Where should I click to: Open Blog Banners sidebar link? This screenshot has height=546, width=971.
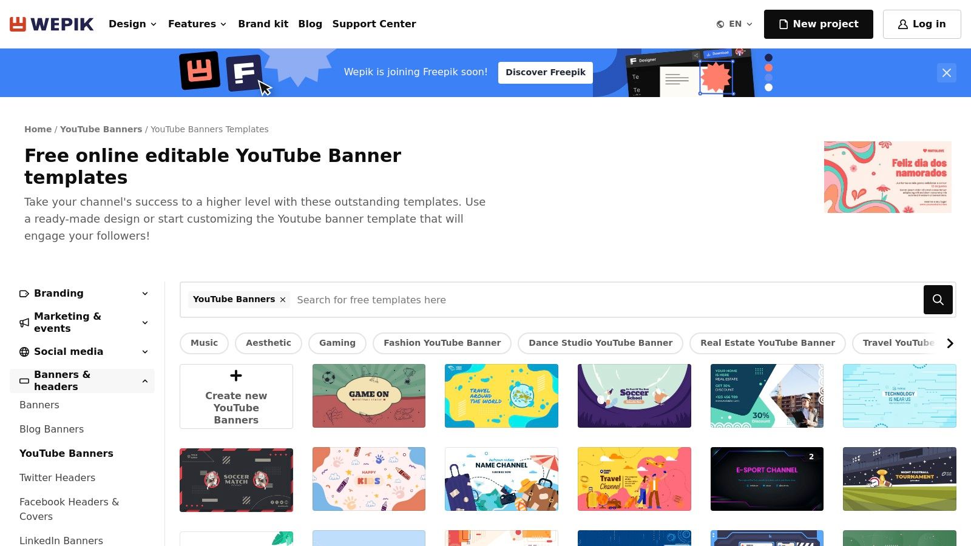[52, 430]
